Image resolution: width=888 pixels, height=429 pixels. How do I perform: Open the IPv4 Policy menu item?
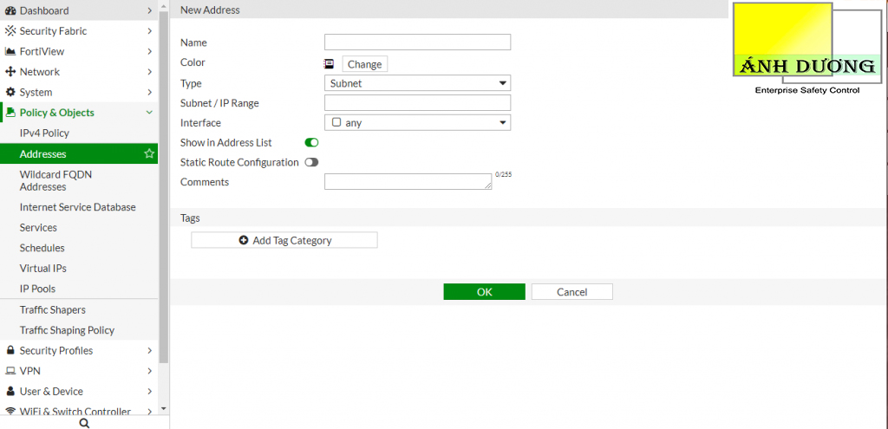tap(44, 133)
